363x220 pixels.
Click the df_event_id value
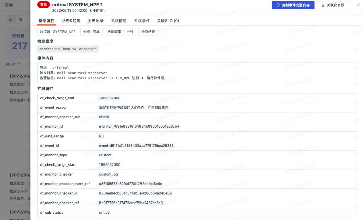click(136, 146)
